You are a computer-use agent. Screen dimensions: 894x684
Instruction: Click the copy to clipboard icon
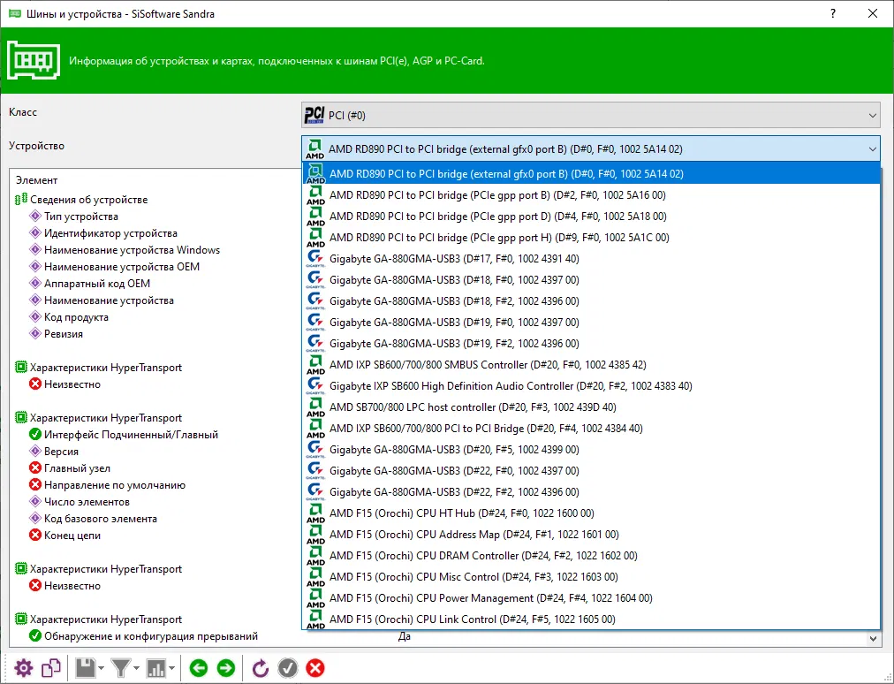[x=50, y=668]
